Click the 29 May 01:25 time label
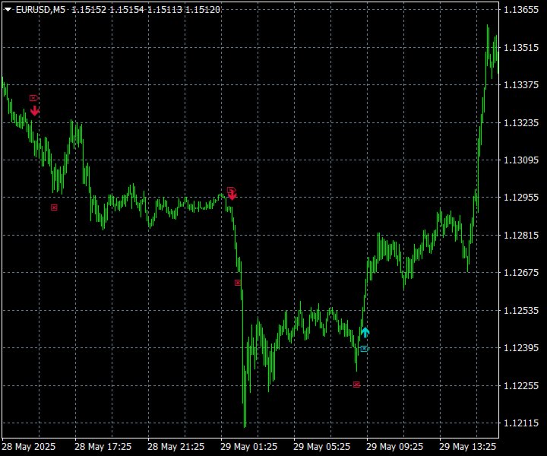The height and width of the screenshot is (456, 547). (248, 447)
